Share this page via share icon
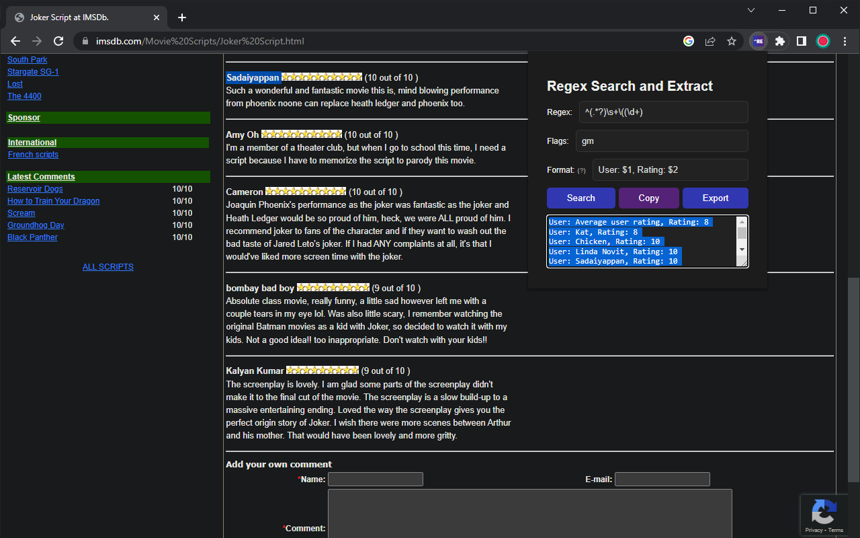 click(x=710, y=41)
